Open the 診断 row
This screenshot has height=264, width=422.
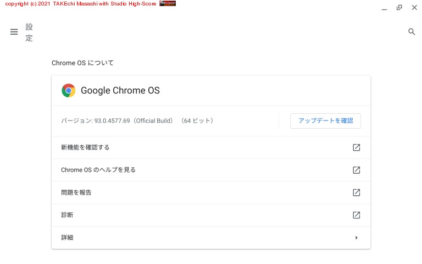[x=67, y=215]
